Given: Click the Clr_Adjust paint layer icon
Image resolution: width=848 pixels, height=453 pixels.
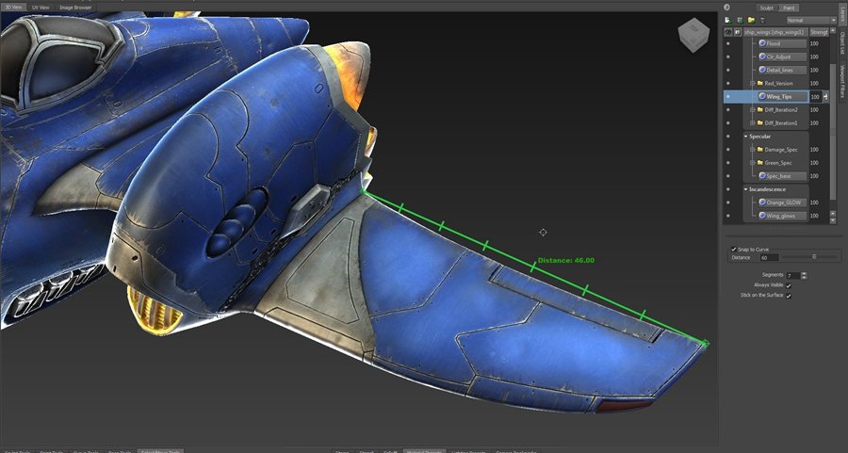Looking at the screenshot, I should click(x=762, y=57).
